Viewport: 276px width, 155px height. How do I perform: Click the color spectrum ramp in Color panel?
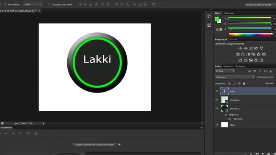251,34
